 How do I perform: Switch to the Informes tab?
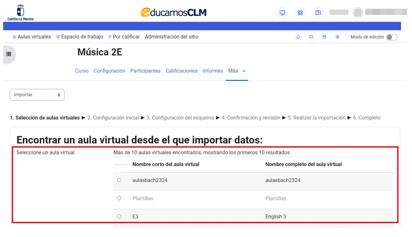(212, 71)
